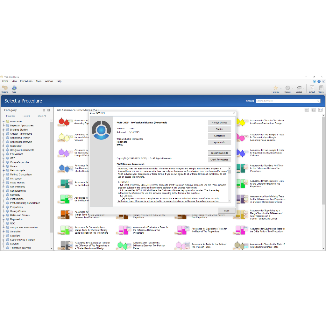The height and width of the screenshot is (326, 326).
Task: Click the blue question mark help icon
Action: [319, 81]
